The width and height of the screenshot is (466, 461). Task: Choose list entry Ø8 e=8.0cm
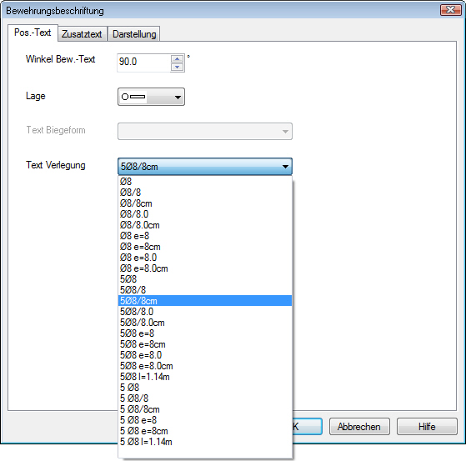click(x=205, y=268)
